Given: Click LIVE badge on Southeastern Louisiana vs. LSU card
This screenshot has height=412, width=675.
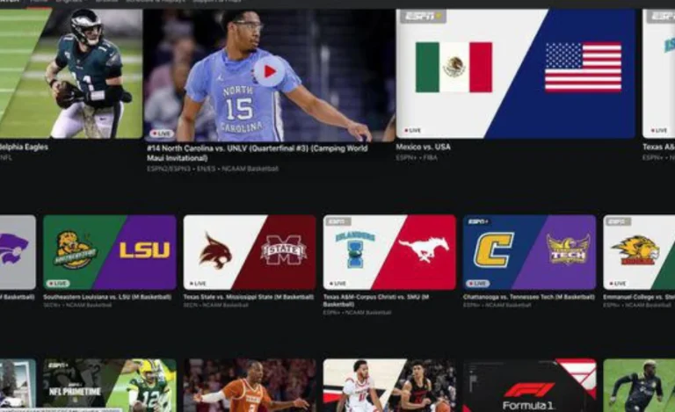Looking at the screenshot, I should click(x=58, y=284).
